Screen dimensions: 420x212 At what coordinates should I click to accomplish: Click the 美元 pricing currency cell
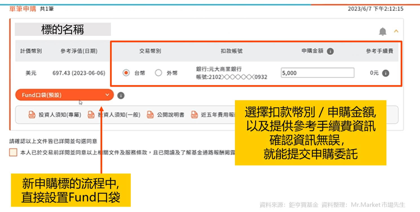pyautogui.click(x=31, y=73)
